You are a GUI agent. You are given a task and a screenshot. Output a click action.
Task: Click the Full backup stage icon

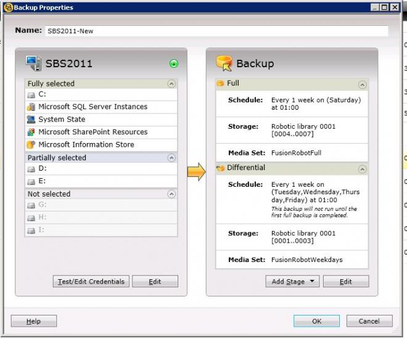[220, 83]
